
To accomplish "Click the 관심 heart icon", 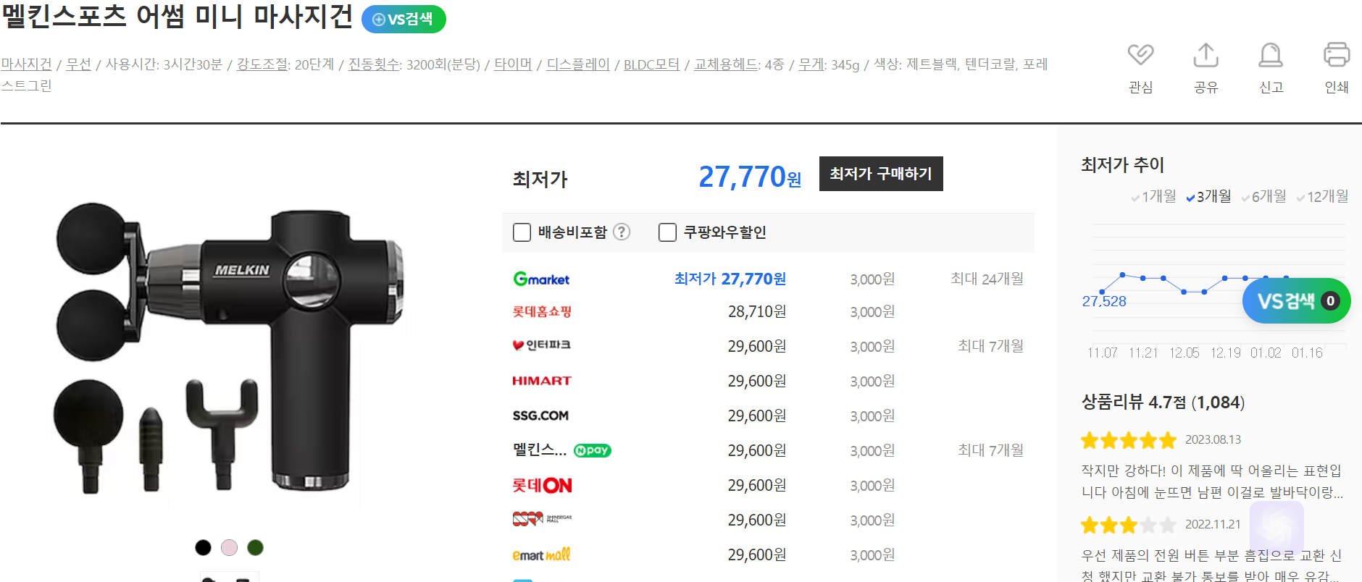I will [x=1140, y=55].
